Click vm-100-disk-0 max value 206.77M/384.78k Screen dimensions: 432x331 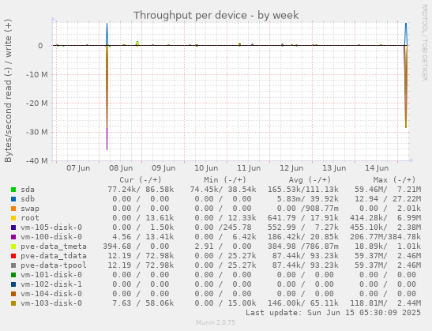coord(385,237)
